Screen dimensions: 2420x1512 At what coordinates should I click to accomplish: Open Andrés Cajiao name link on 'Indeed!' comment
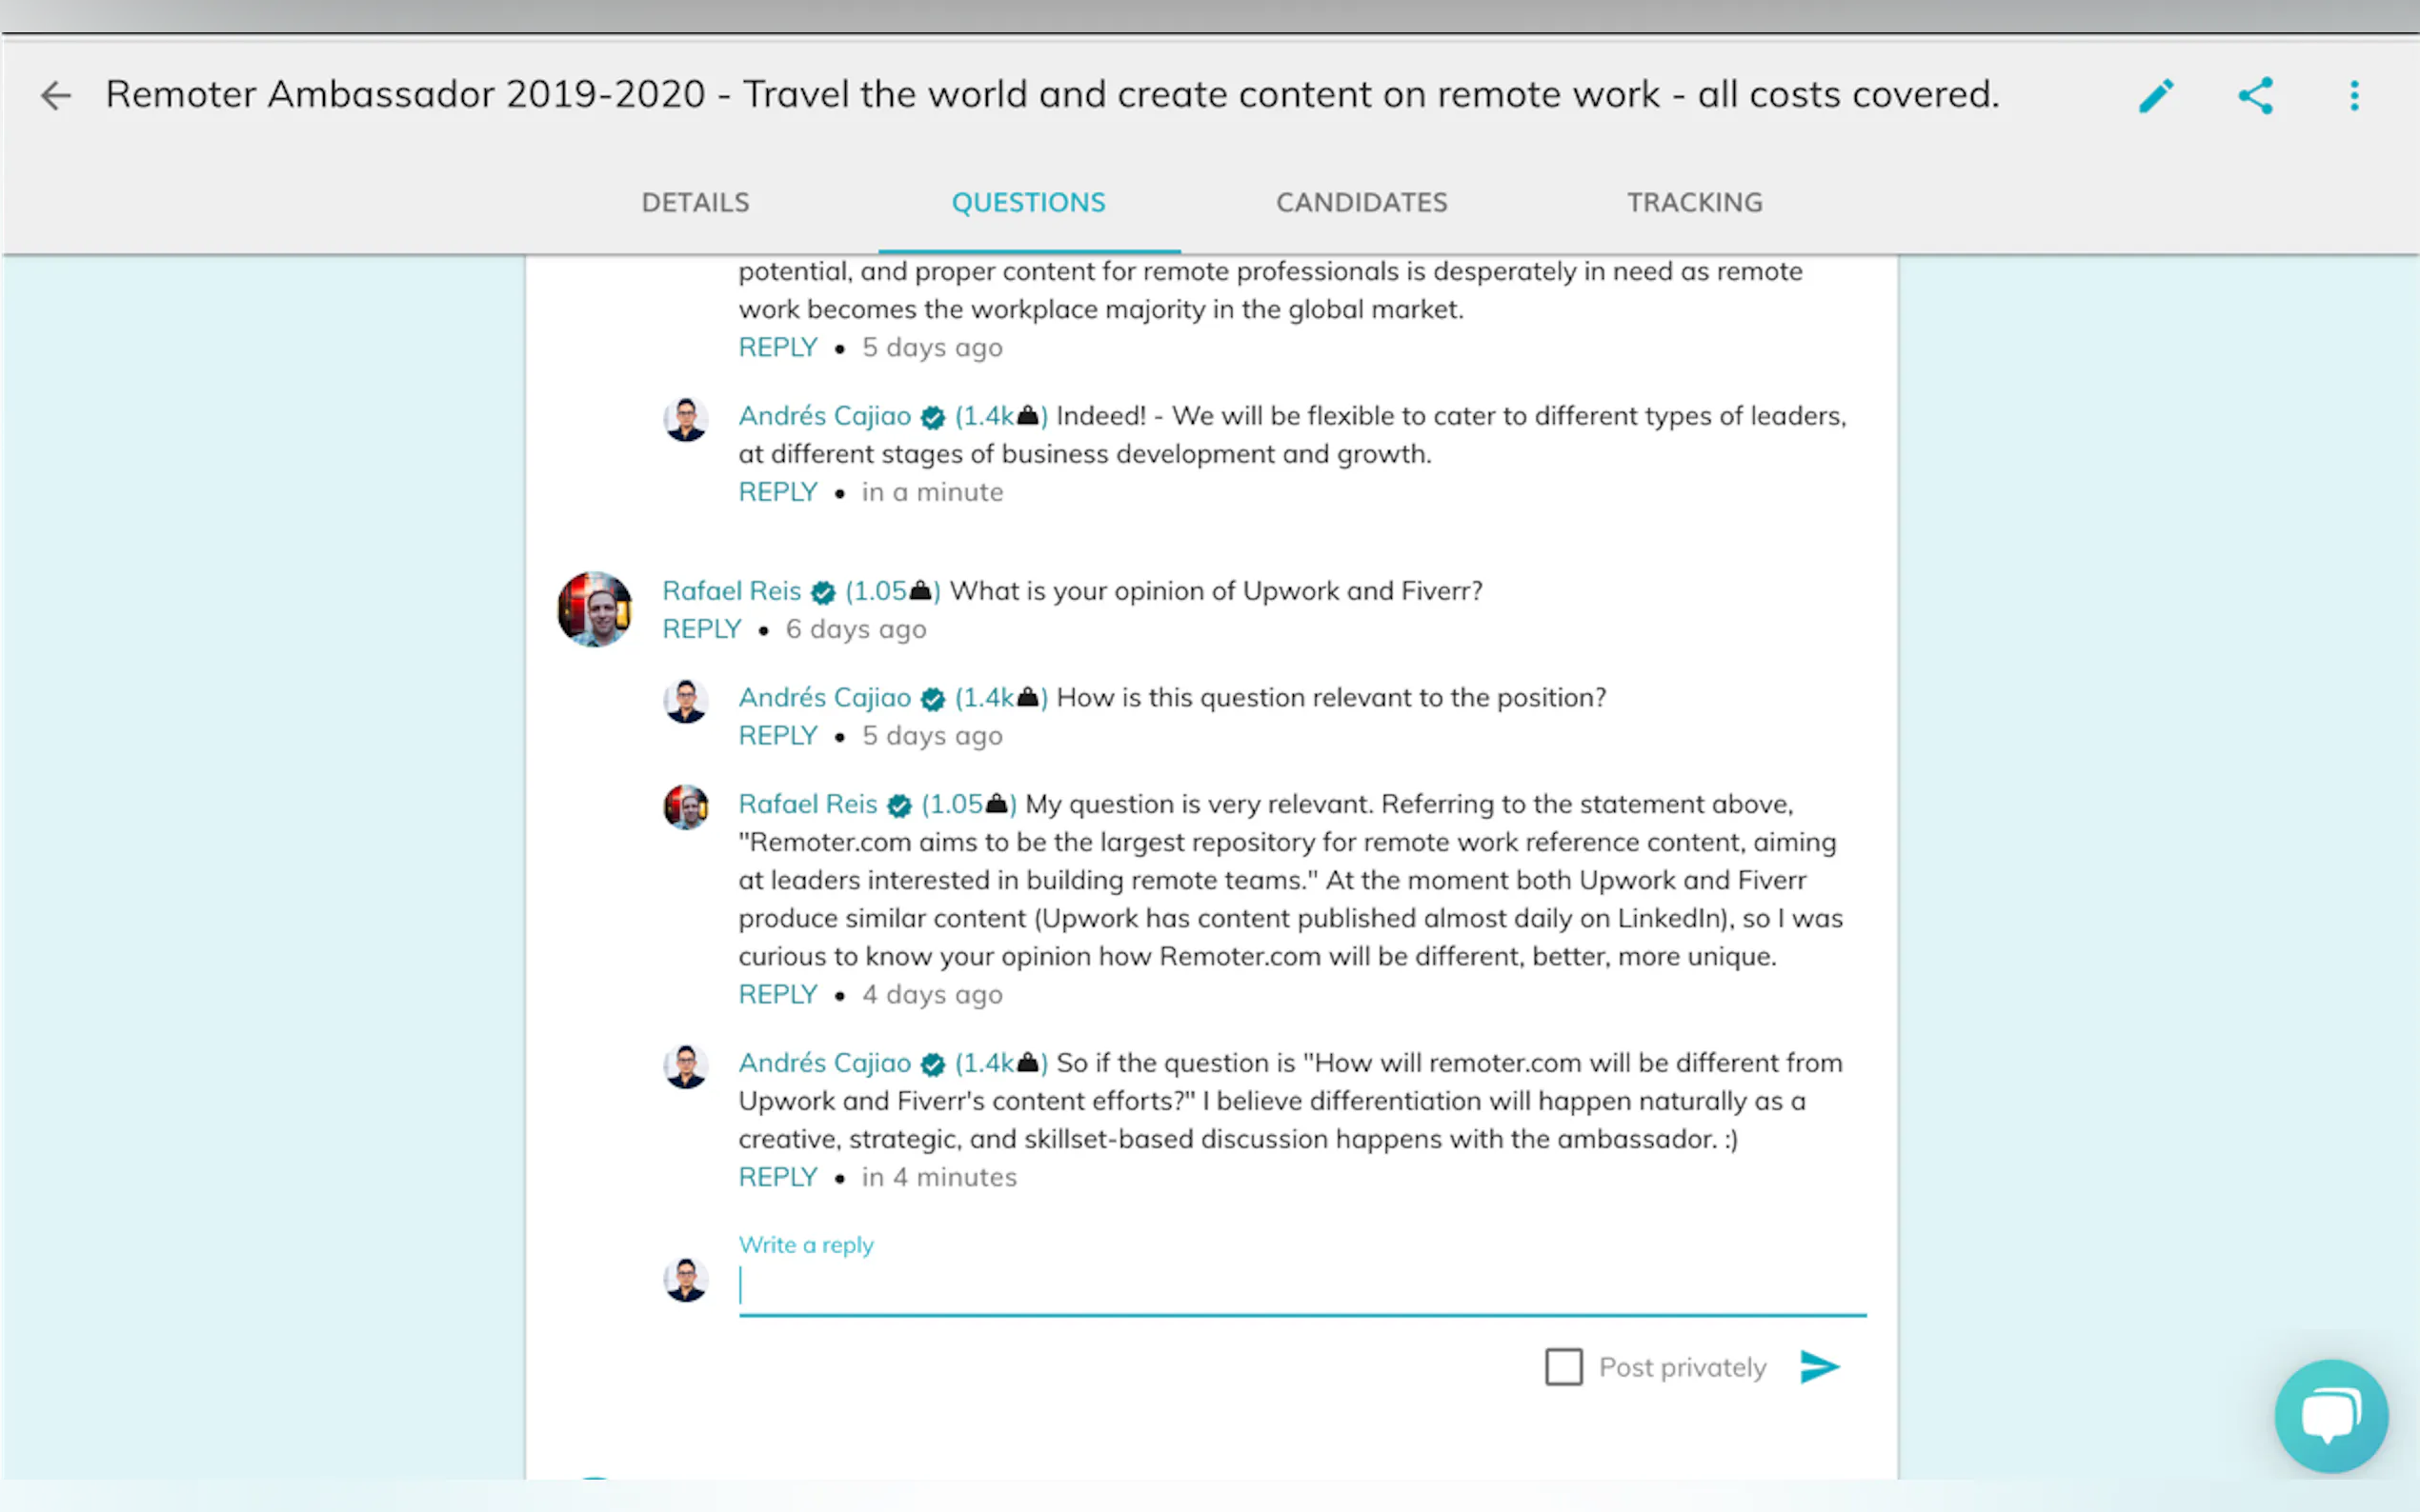pyautogui.click(x=824, y=416)
